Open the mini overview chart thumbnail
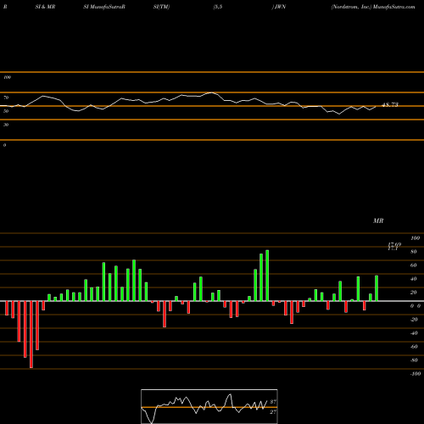The width and height of the screenshot is (424, 424). click(209, 406)
